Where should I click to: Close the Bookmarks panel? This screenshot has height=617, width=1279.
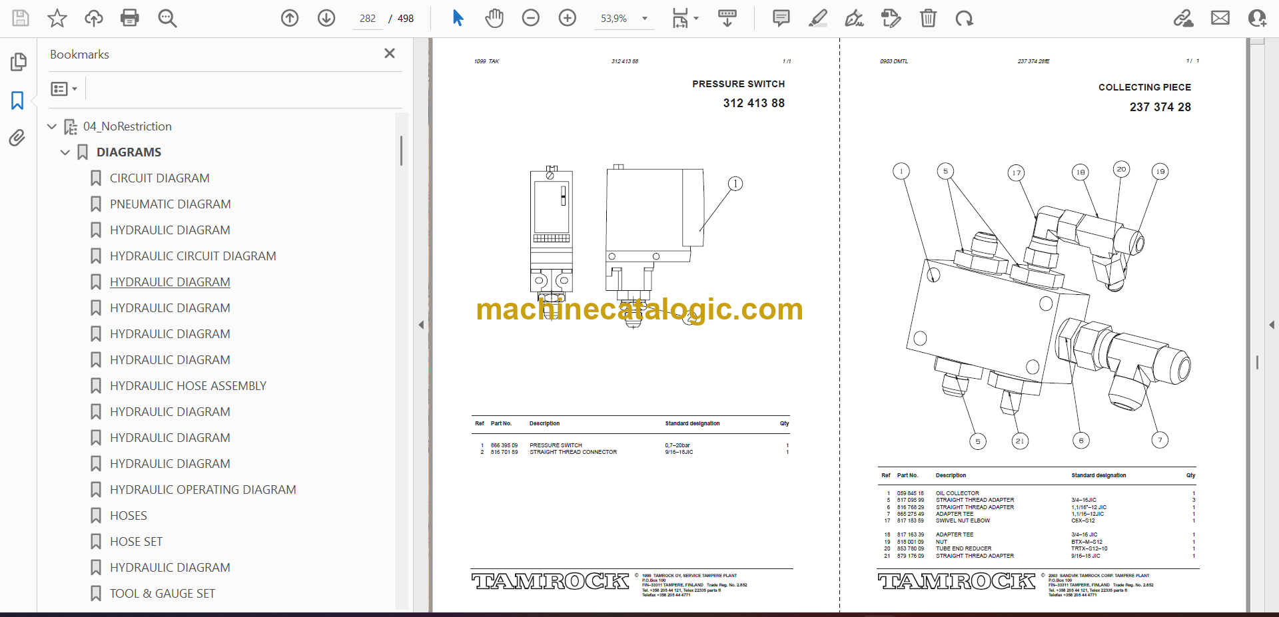point(390,53)
